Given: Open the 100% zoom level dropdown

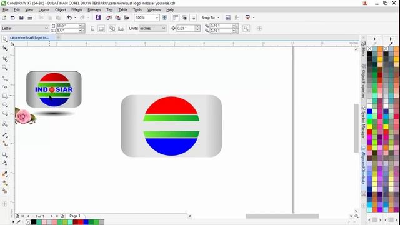Looking at the screenshot, I should coord(157,17).
